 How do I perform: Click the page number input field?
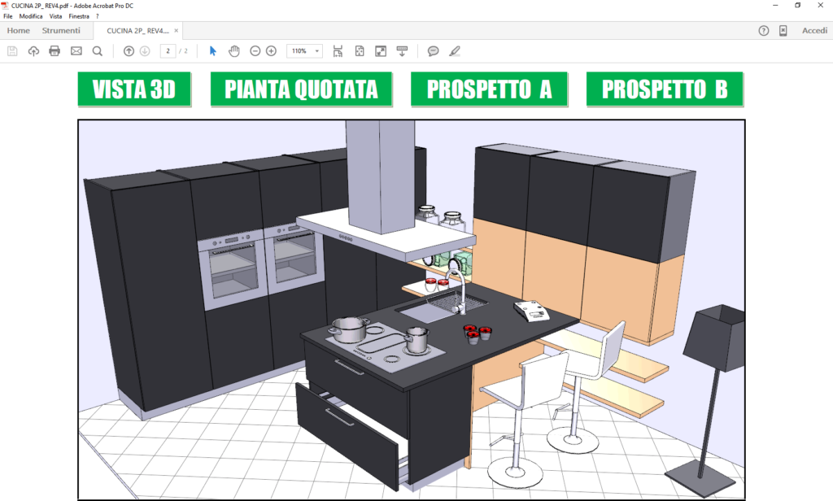tap(168, 51)
